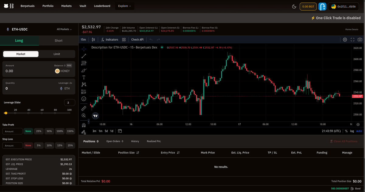
Task: Go to Markets in top navigation
Action: tap(66, 6)
